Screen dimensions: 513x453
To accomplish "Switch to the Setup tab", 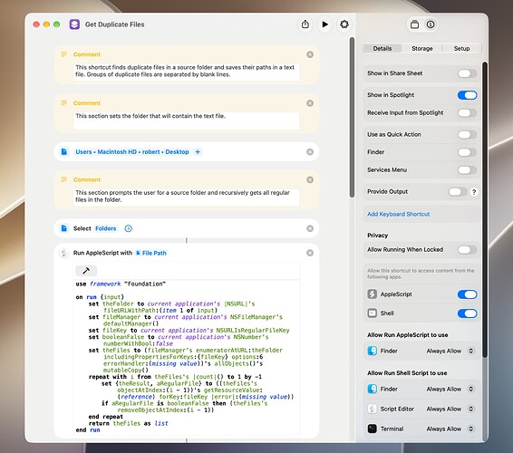I will tap(461, 48).
